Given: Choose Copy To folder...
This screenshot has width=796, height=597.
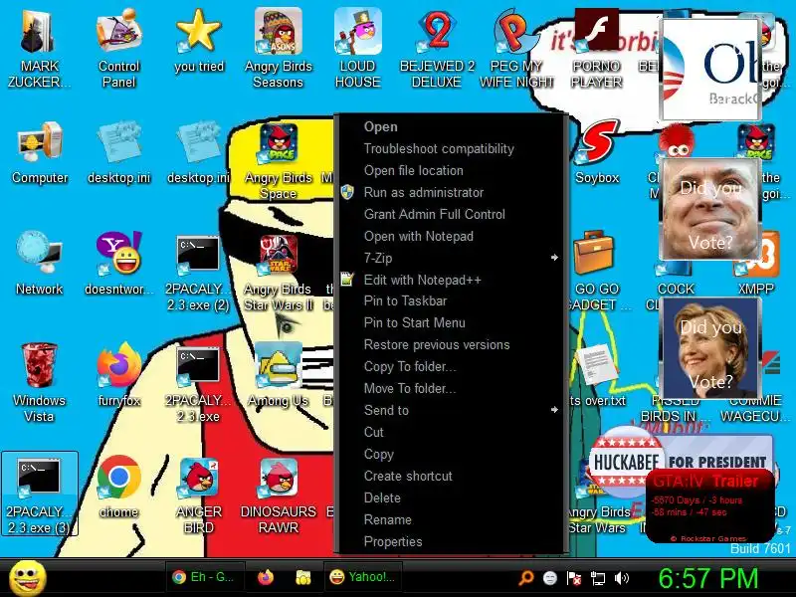Looking at the screenshot, I should (452, 366).
